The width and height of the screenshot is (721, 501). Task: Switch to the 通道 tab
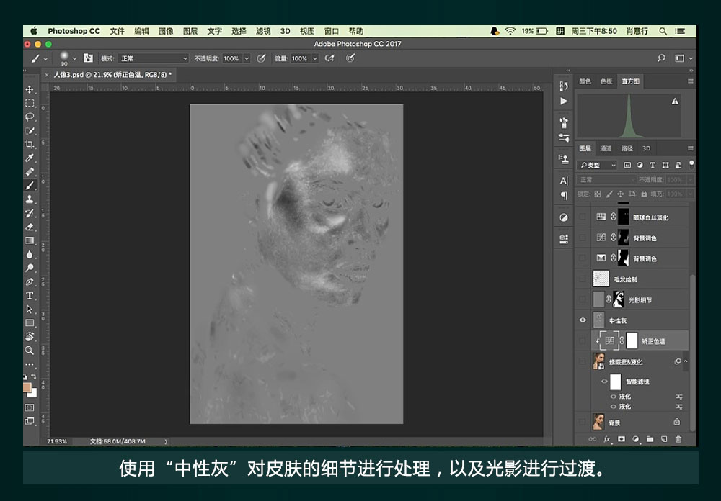[x=606, y=148]
